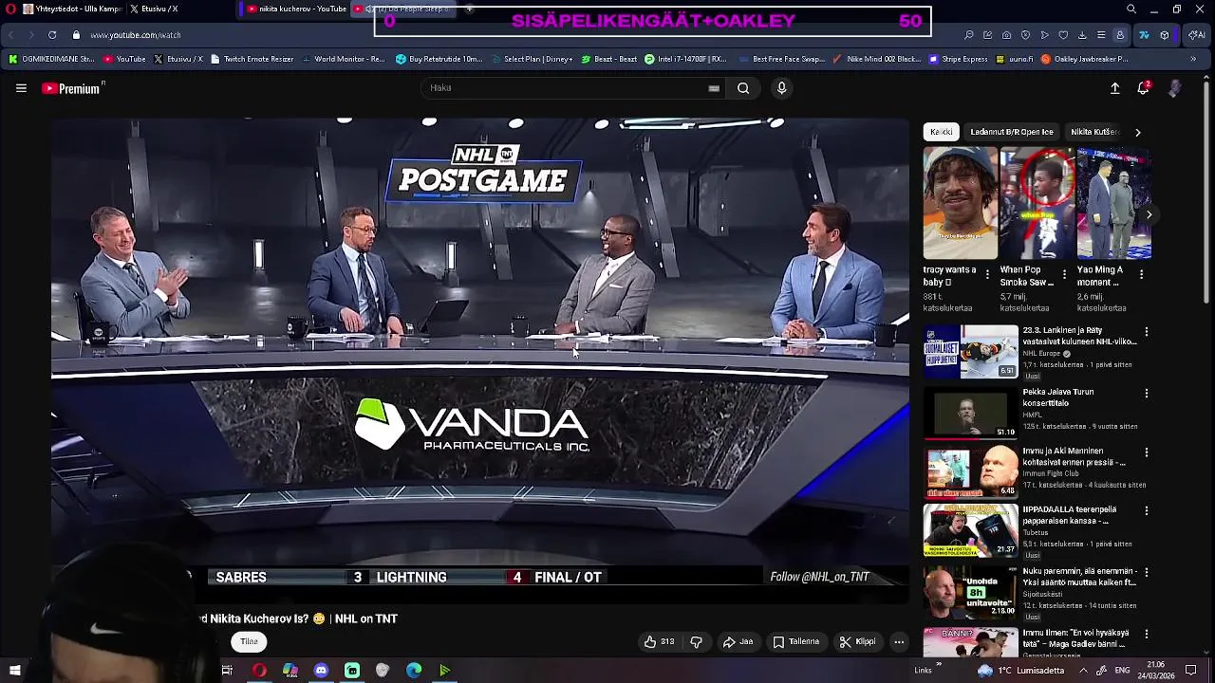The height and width of the screenshot is (683, 1215).
Task: Open YouTube notifications bell
Action: [x=1144, y=88]
